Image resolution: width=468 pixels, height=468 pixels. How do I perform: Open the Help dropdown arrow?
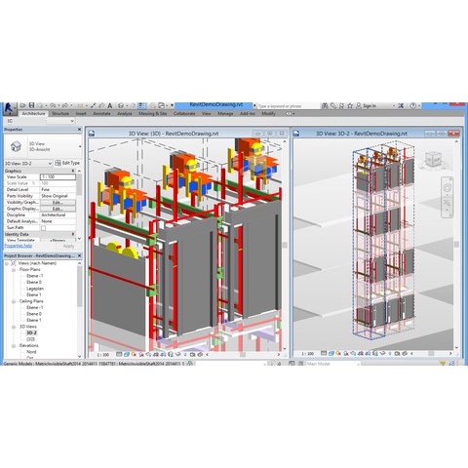click(418, 105)
